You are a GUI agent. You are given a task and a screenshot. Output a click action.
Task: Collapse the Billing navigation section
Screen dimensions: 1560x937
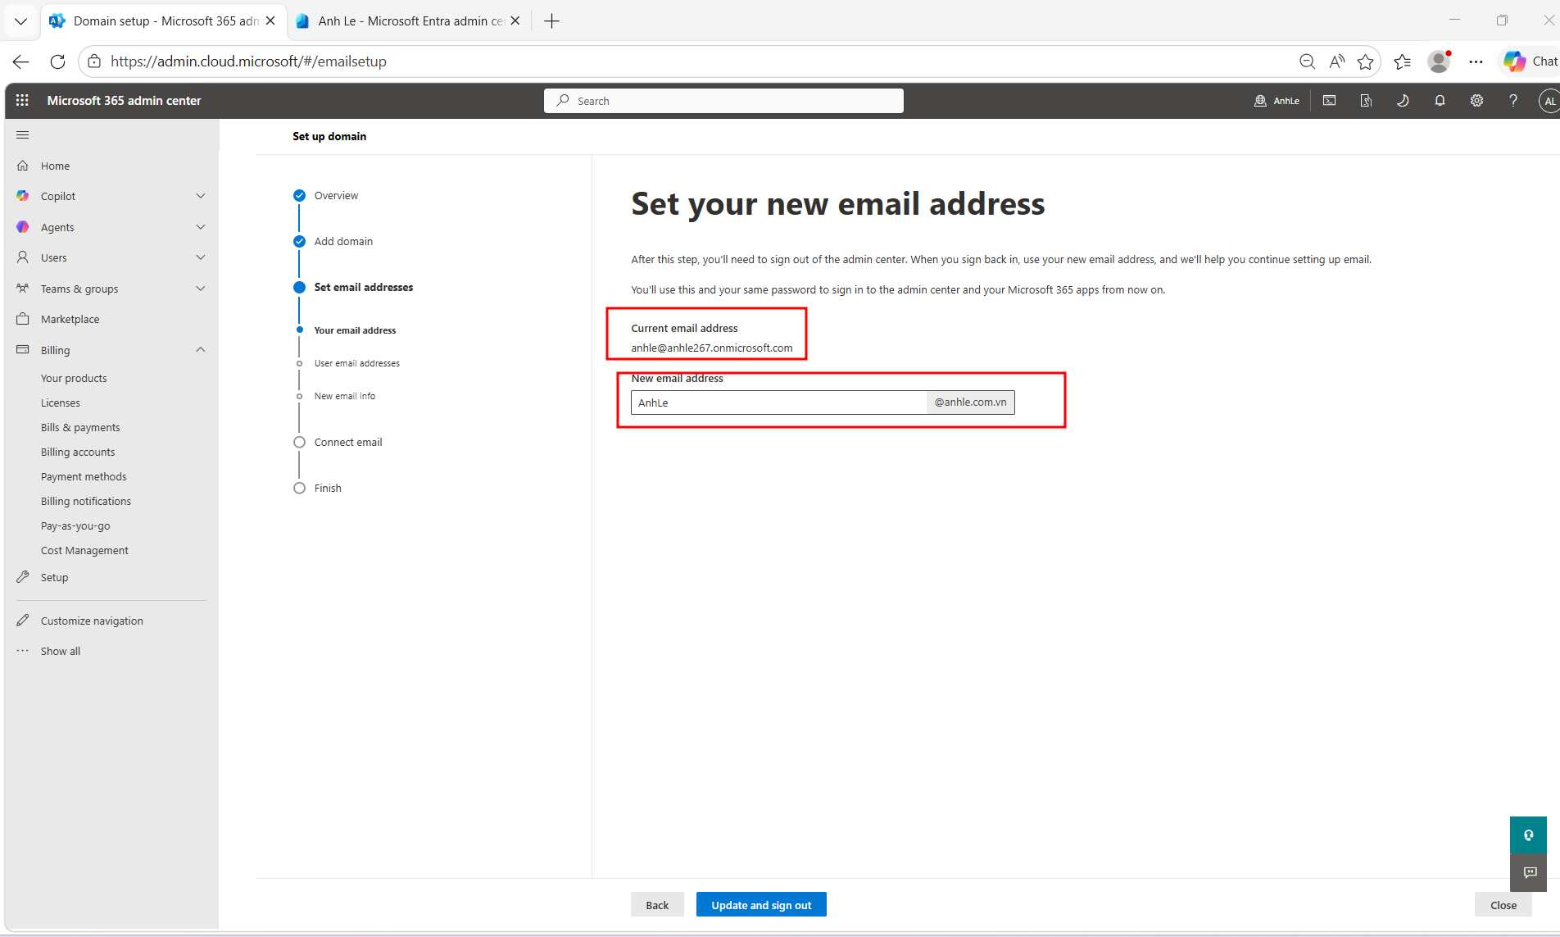(x=201, y=350)
